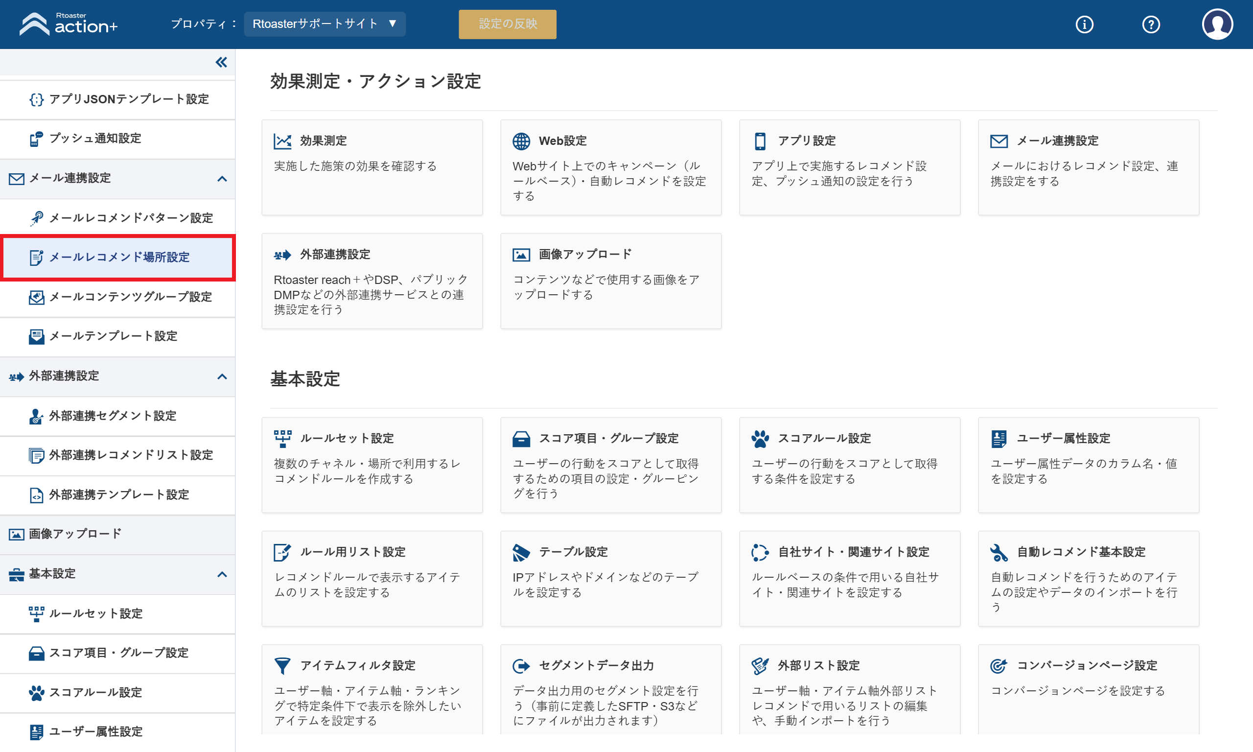1253x752 pixels.
Task: Click the 外部連携テンプレート設定 sidebar icon
Action: 36,495
